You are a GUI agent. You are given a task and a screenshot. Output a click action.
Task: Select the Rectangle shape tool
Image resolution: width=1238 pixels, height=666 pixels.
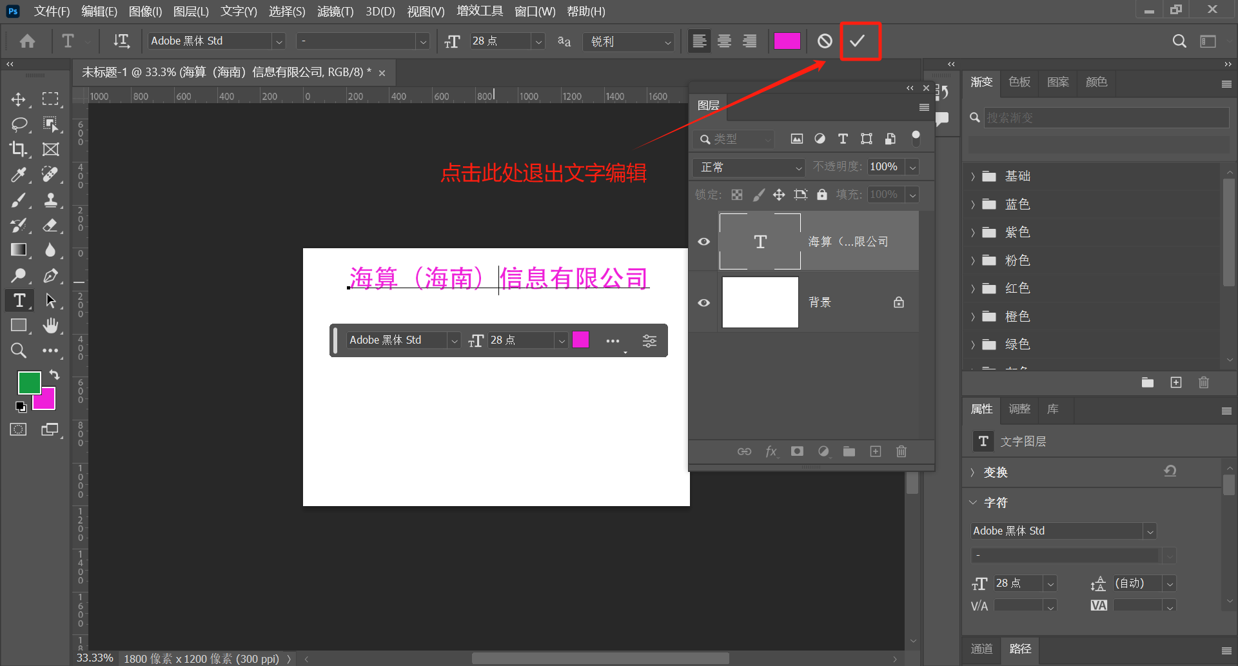coord(18,326)
